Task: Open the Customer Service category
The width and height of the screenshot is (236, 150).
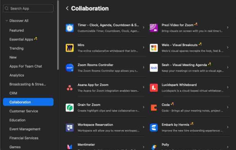Action: tap(24, 111)
